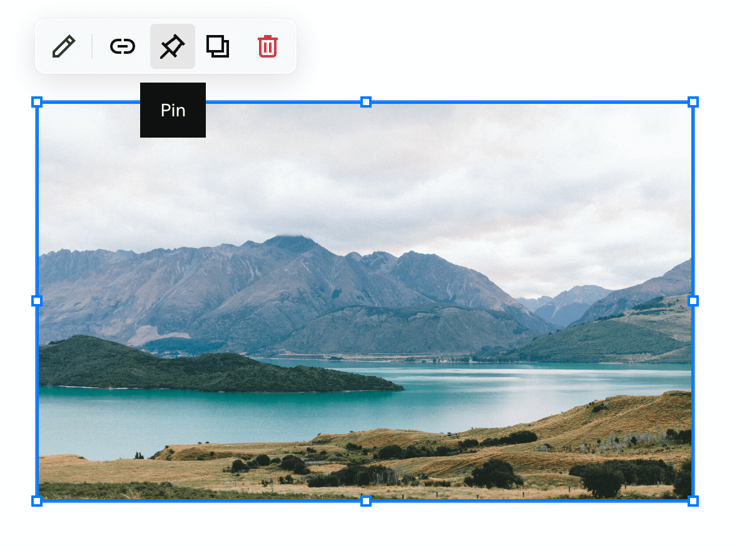The width and height of the screenshot is (747, 553).
Task: Click the middle-right resize handle
Action: pyautogui.click(x=693, y=301)
